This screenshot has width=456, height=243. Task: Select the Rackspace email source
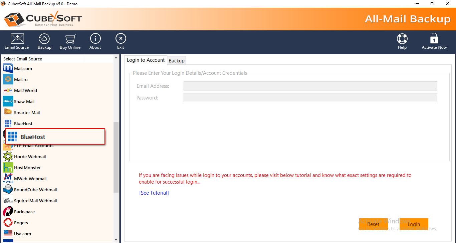[x=24, y=212]
